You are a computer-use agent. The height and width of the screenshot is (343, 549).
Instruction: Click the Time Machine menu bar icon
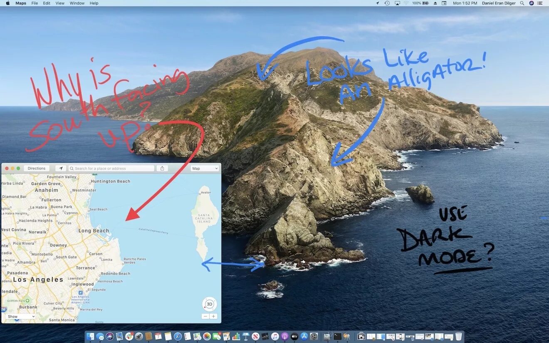(x=387, y=3)
